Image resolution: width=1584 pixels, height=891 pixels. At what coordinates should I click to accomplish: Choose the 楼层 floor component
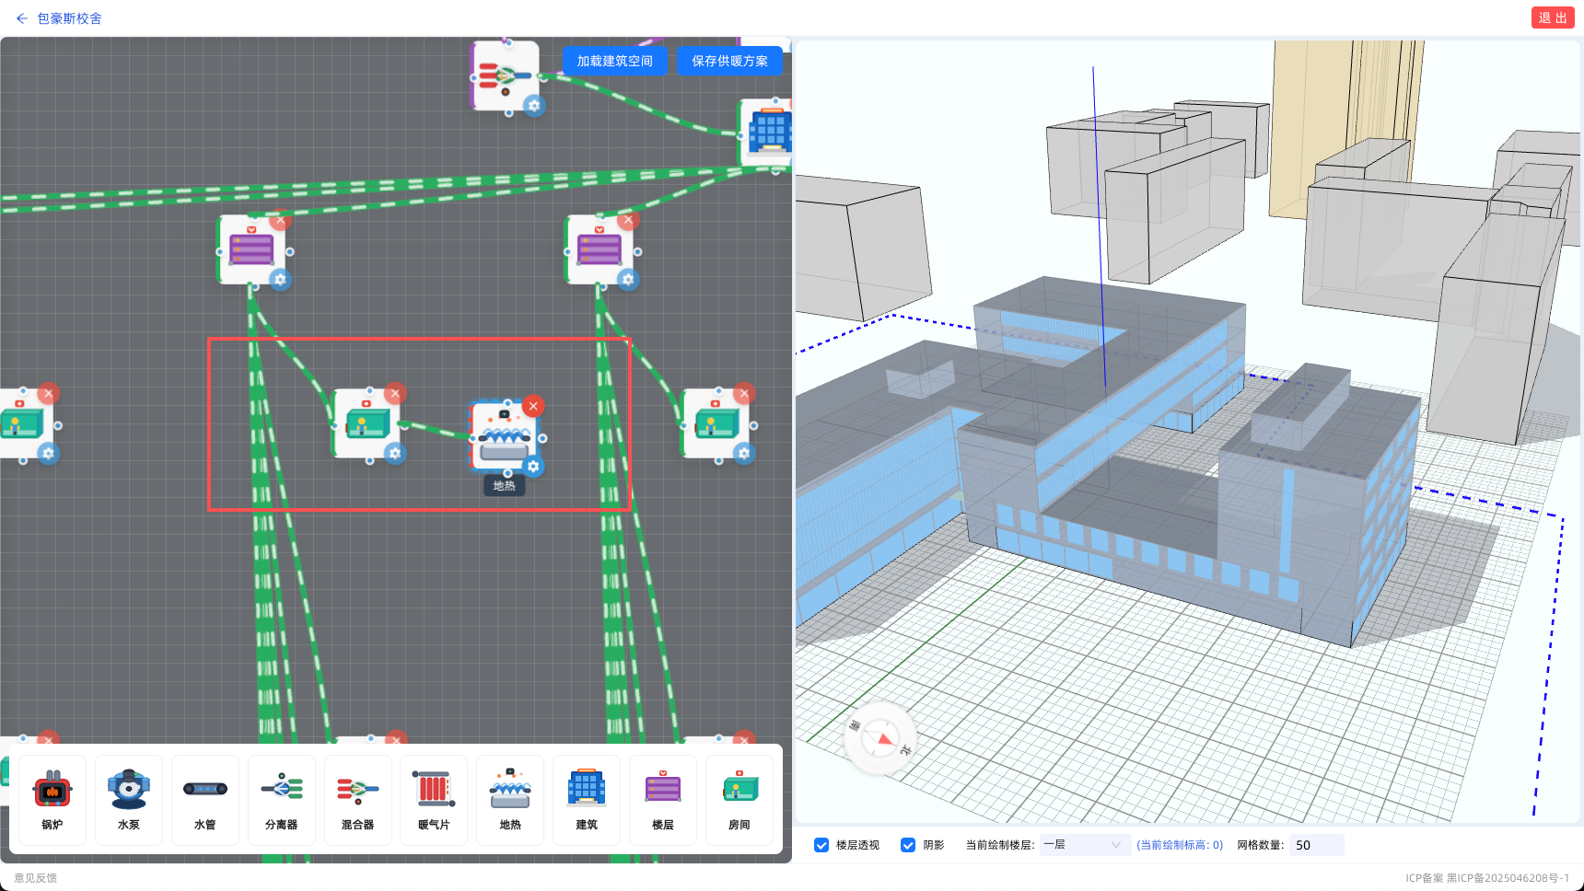[x=663, y=800]
